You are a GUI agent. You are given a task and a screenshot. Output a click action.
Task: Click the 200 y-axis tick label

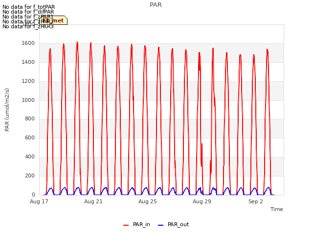[x=30, y=175]
